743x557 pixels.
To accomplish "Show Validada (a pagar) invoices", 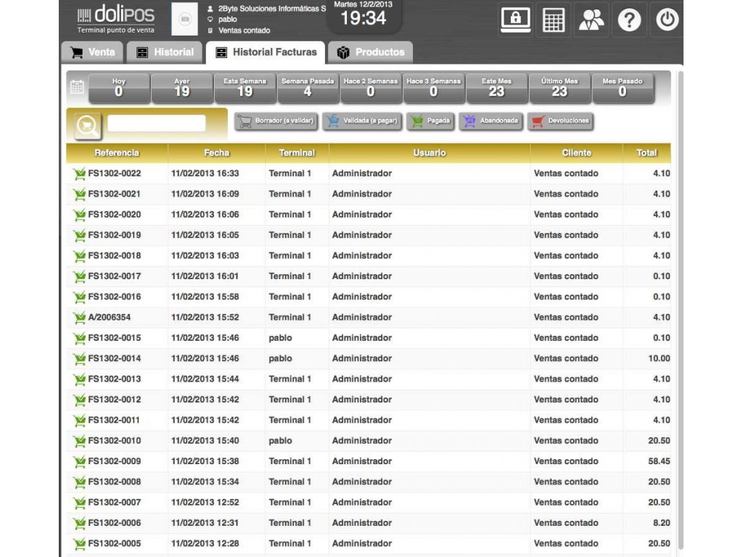I will (363, 121).
